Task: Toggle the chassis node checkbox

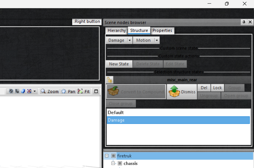Action: (120, 163)
